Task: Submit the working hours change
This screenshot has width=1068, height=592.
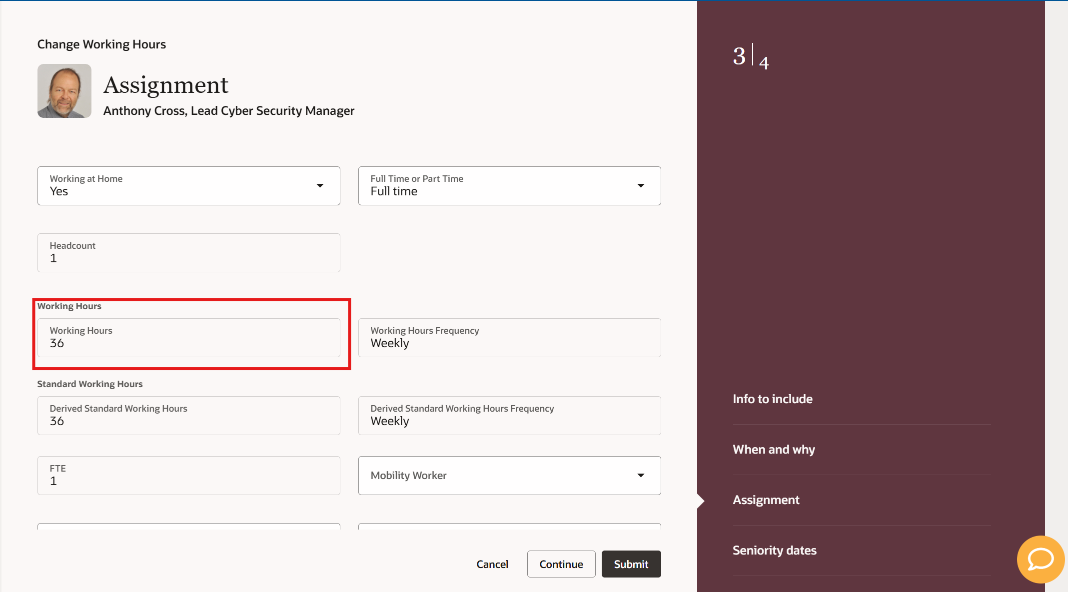Action: point(631,564)
